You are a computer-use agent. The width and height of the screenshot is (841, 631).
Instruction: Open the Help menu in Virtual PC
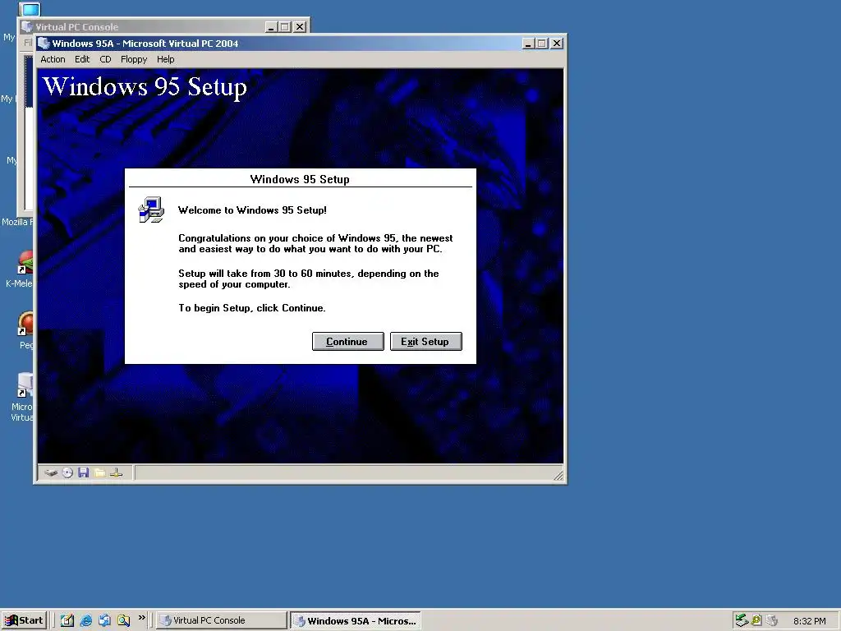166,59
